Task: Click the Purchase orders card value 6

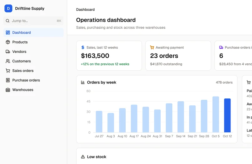Action: pos(221,56)
